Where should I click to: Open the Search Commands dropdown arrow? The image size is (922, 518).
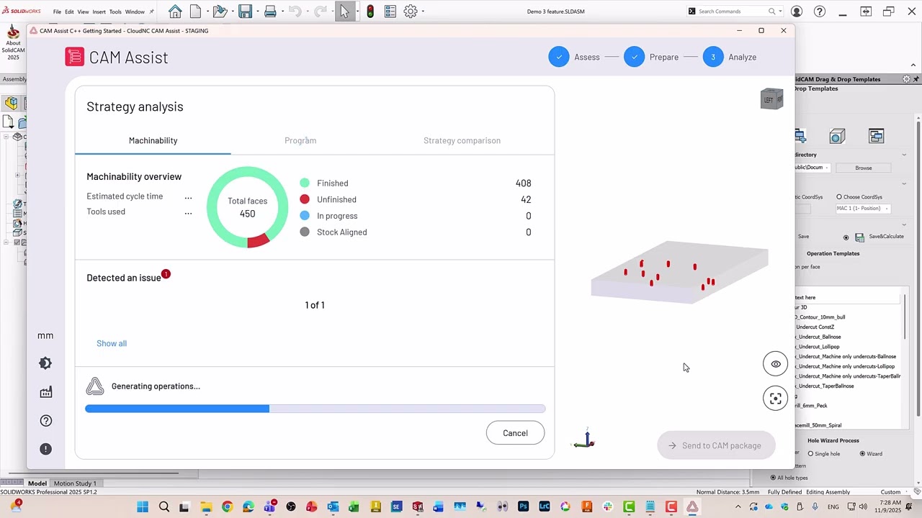780,12
